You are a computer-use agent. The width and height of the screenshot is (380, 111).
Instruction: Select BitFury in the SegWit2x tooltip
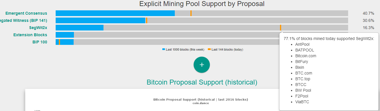point(302,62)
